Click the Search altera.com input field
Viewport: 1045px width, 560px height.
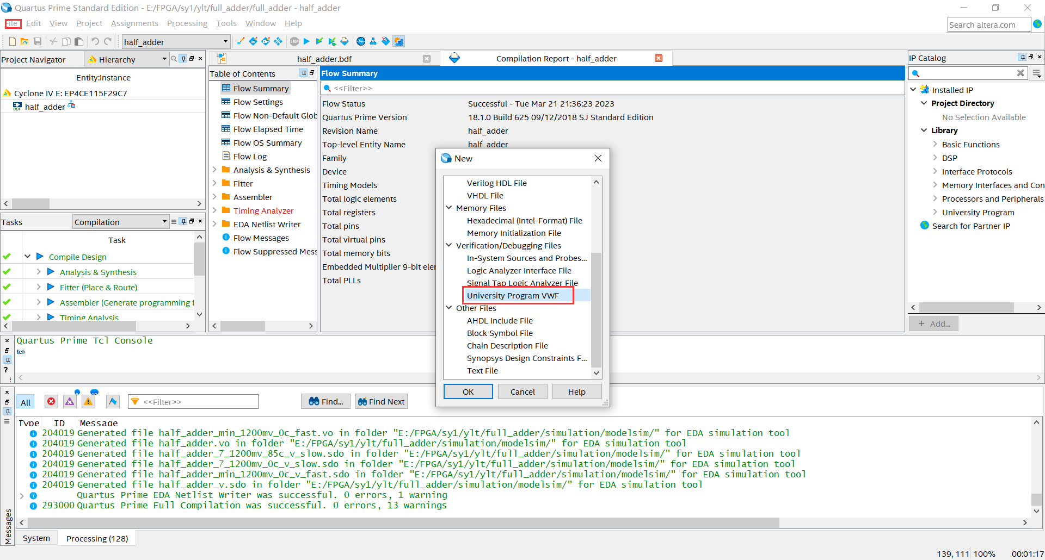tap(989, 24)
